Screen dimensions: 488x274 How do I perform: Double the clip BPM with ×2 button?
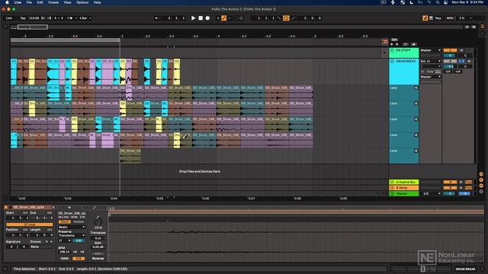coord(82,252)
